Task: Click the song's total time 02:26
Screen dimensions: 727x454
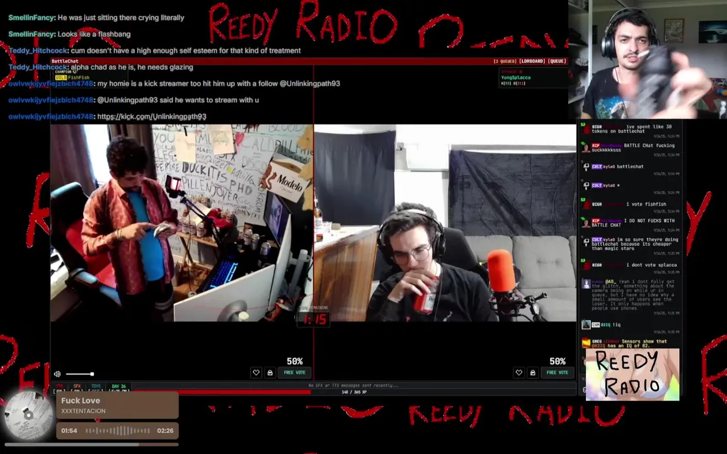Action: pyautogui.click(x=165, y=431)
